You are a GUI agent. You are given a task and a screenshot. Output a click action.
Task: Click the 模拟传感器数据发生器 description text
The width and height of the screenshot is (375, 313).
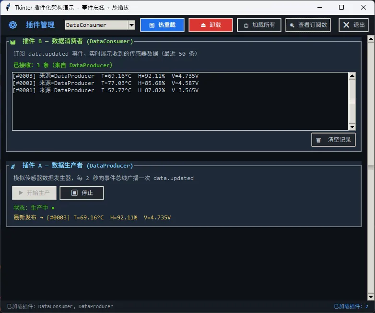[104, 178]
